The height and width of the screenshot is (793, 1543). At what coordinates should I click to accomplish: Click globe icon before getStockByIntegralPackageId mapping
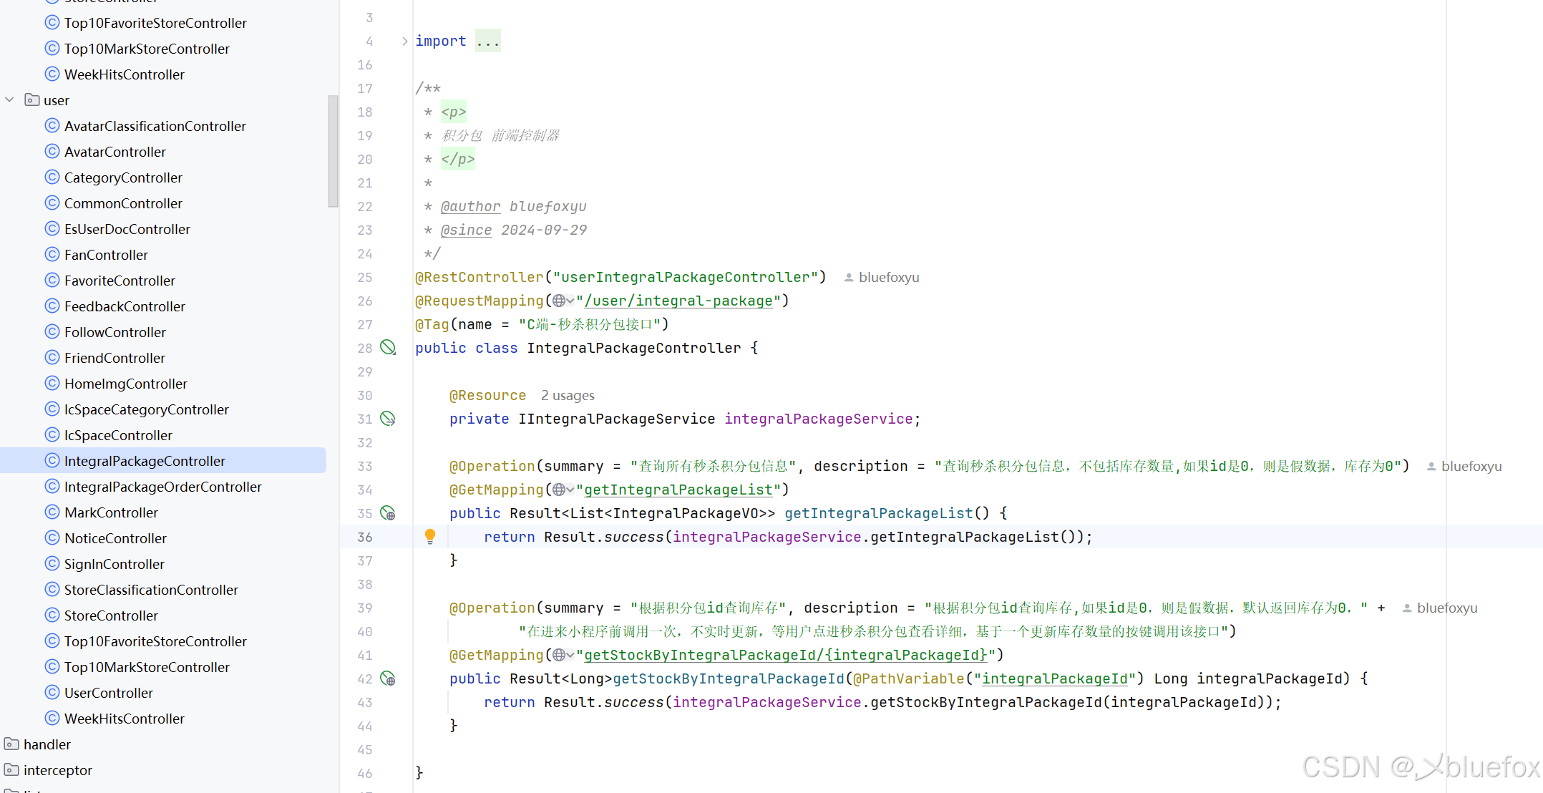559,656
